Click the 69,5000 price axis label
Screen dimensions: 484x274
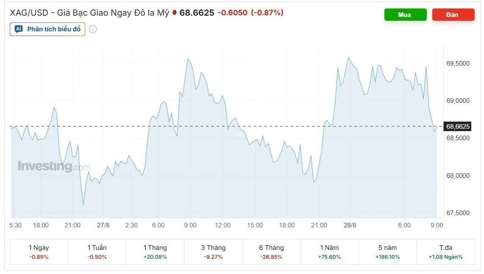(458, 63)
